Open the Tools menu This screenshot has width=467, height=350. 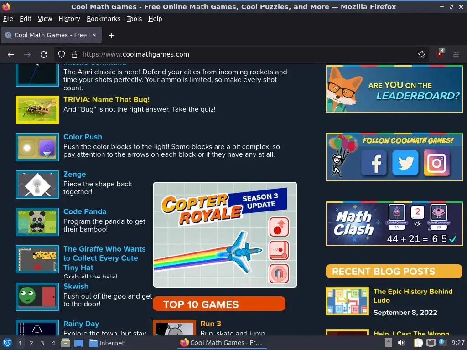click(135, 19)
